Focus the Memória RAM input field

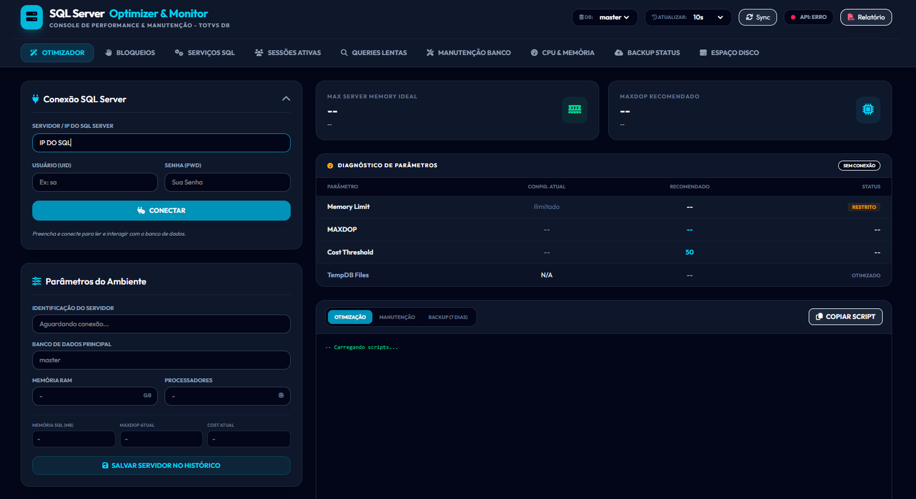tap(95, 396)
